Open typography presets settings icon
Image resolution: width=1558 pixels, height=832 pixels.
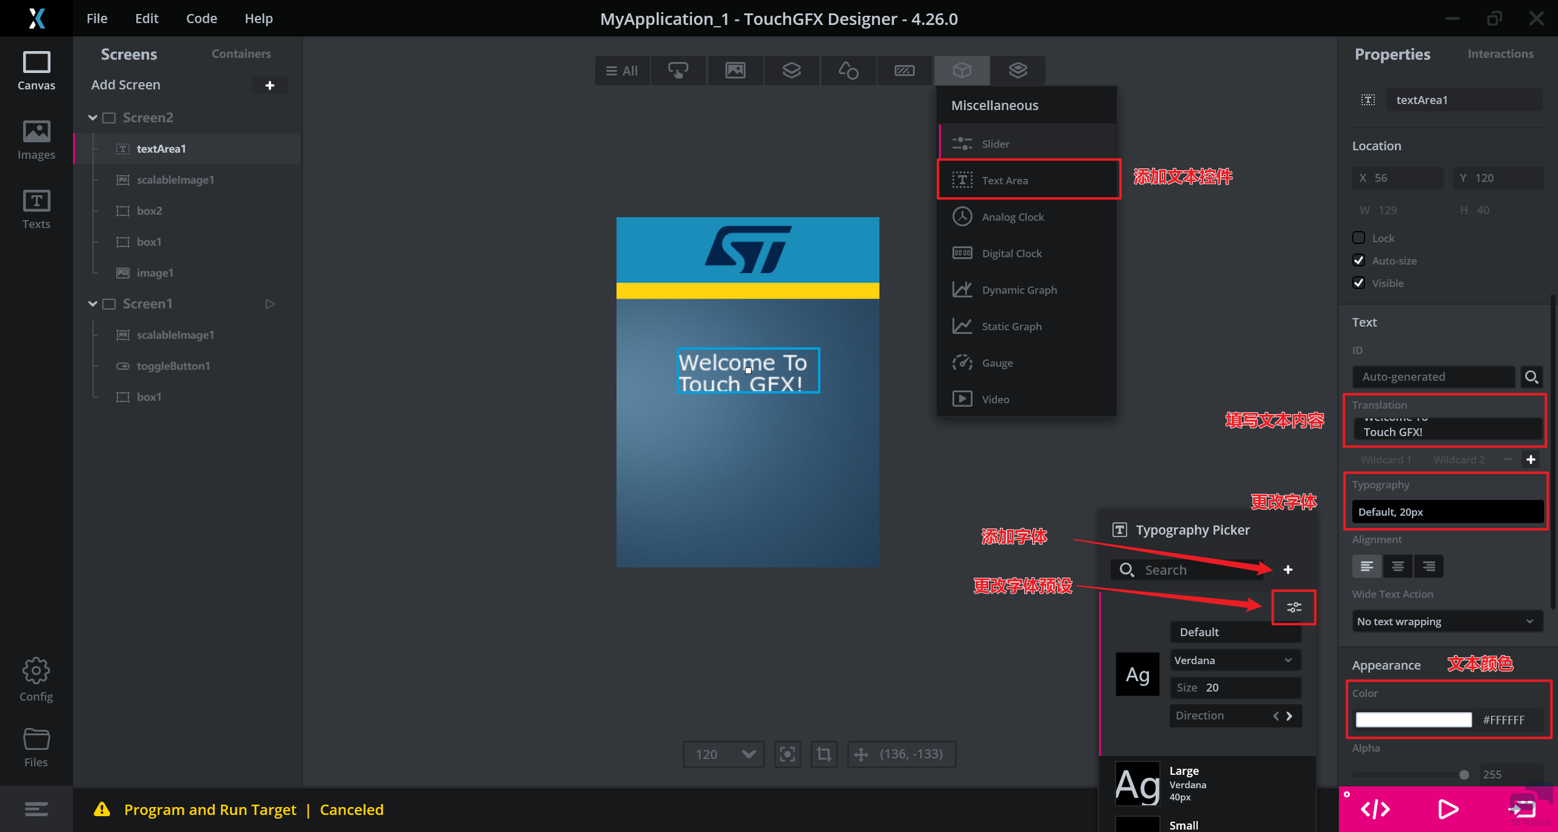coord(1294,607)
